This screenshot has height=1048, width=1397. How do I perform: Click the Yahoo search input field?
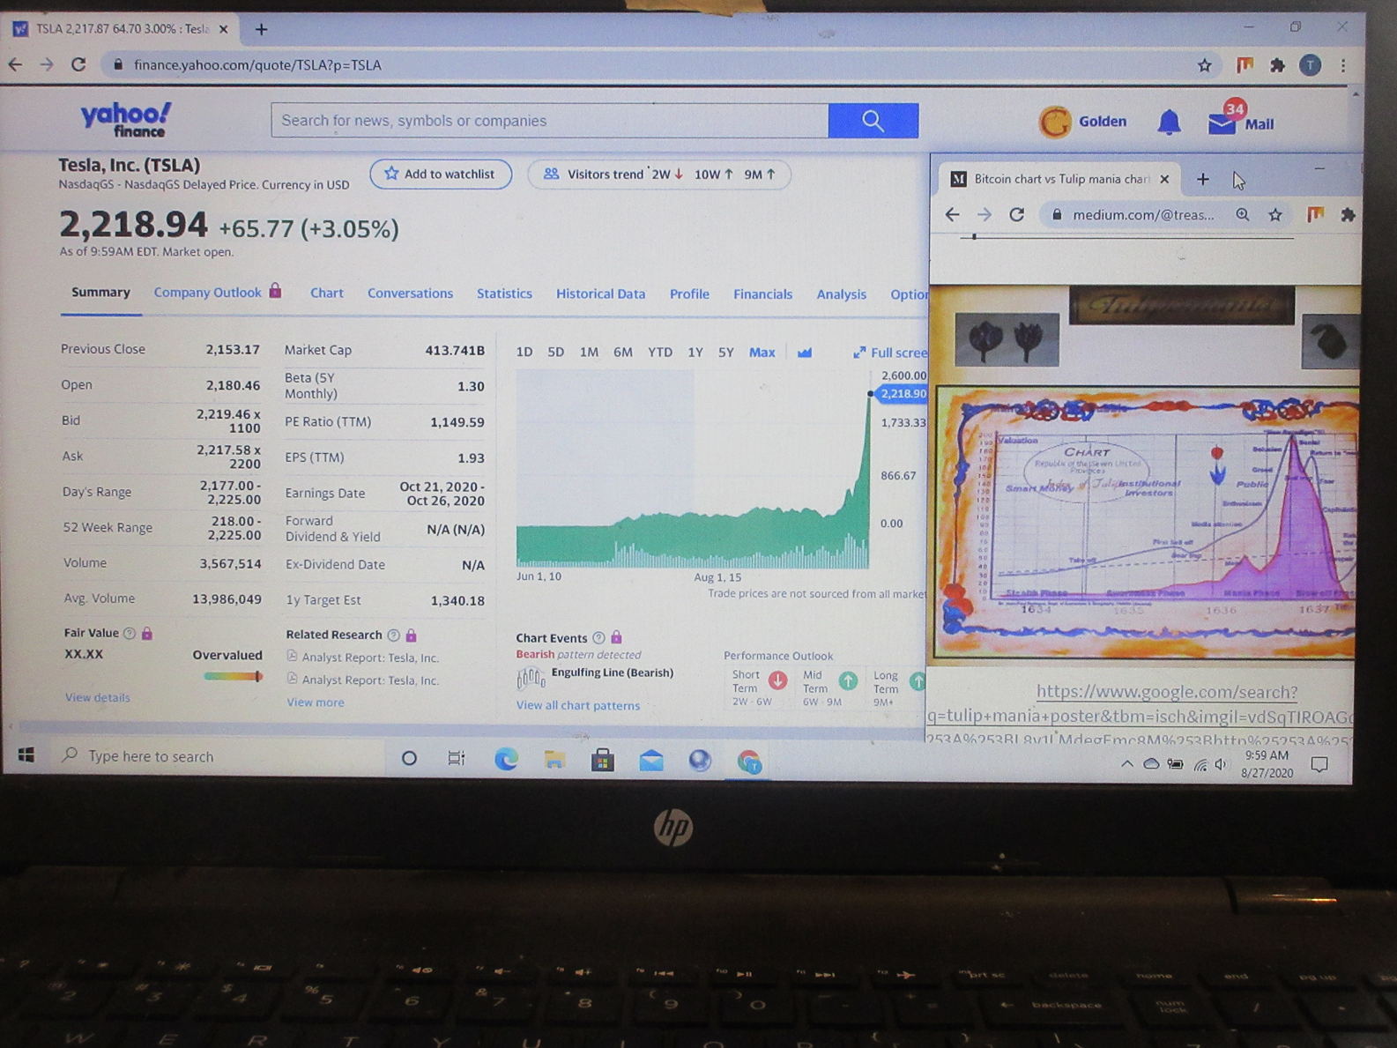click(x=550, y=121)
